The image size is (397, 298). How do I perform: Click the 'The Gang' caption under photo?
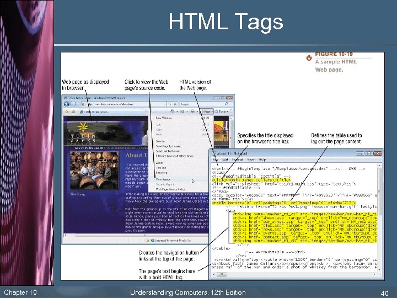pyautogui.click(x=78, y=194)
